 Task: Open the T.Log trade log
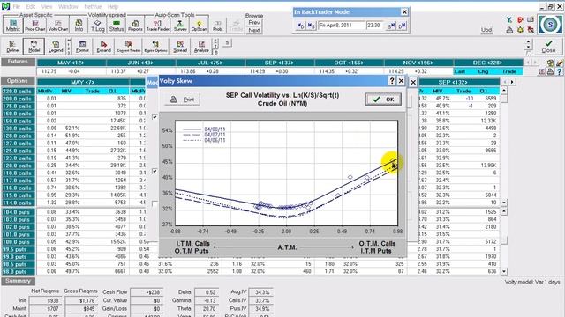(98, 26)
